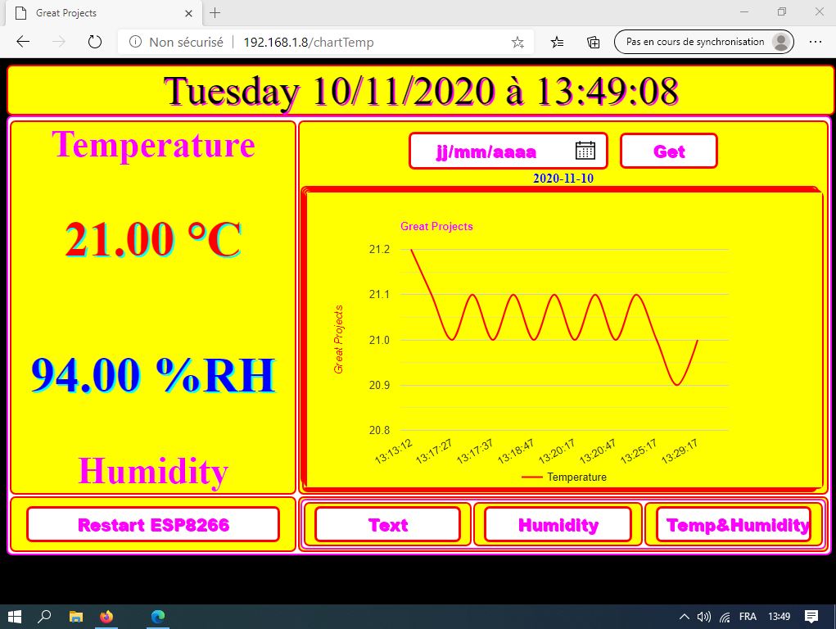This screenshot has width=836, height=629.
Task: Open the calendar icon beside the date field
Action: pyautogui.click(x=584, y=150)
